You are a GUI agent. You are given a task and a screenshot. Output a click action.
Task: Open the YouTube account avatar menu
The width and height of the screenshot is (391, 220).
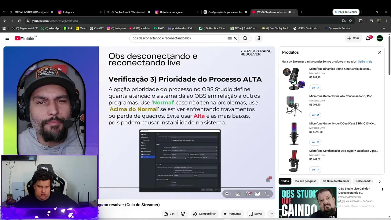pos(380,38)
